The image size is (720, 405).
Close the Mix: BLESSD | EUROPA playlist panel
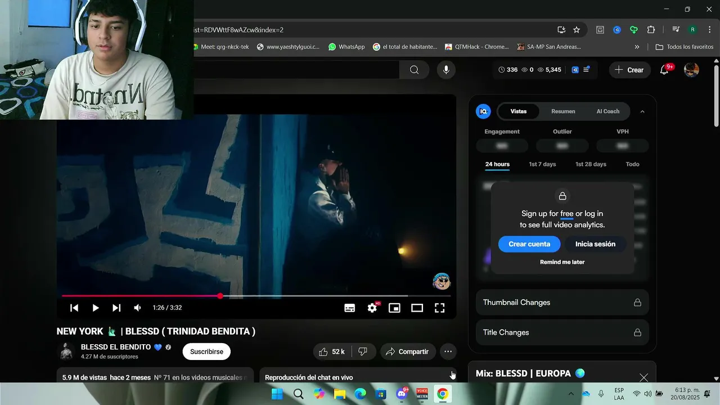tap(643, 377)
